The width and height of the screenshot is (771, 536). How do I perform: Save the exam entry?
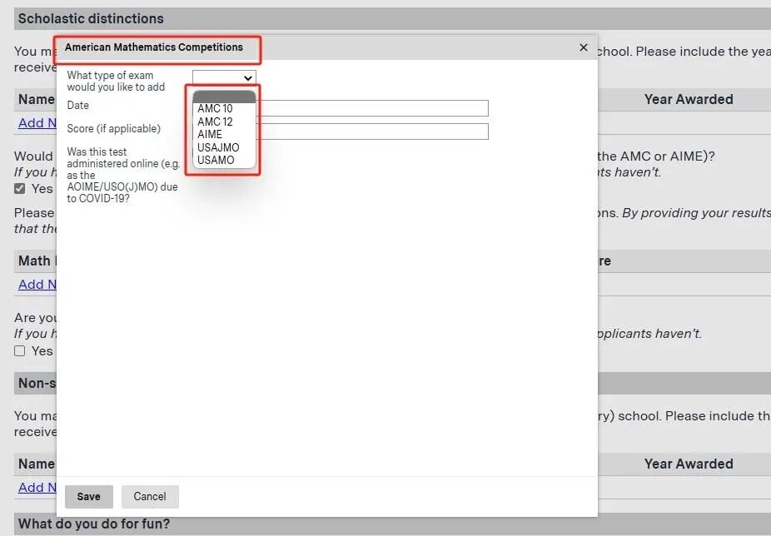coord(88,497)
